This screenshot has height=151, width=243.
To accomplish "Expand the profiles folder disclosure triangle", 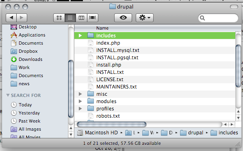I will (x=80, y=108).
